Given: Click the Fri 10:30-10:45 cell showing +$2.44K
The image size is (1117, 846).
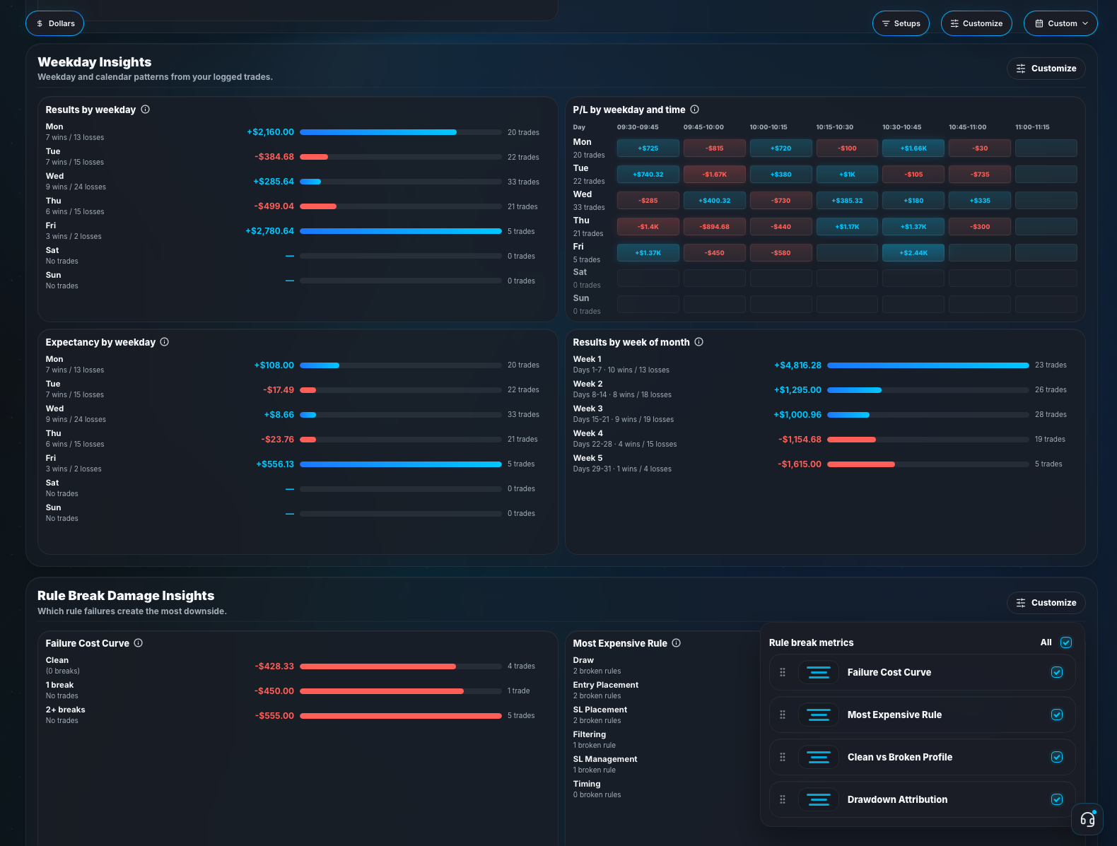Looking at the screenshot, I should (x=913, y=253).
